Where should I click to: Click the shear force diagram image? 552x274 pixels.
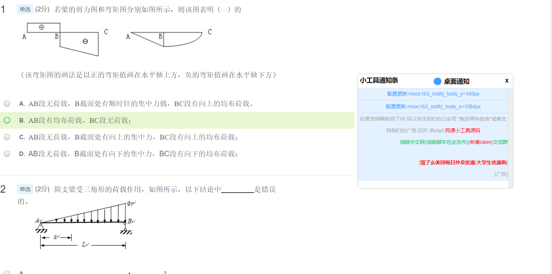[x=65, y=39]
